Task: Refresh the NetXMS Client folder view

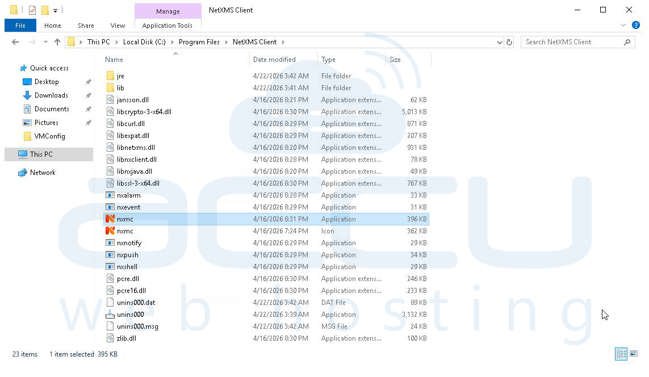Action: point(509,42)
